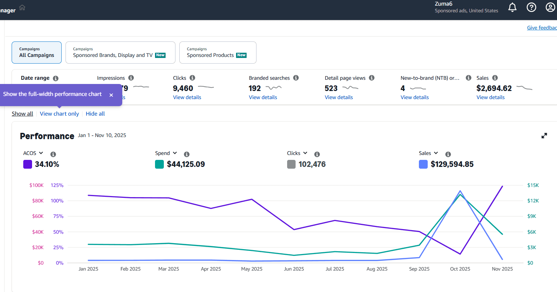This screenshot has height=292, width=557.
Task: Click Hide all link
Action: (95, 114)
